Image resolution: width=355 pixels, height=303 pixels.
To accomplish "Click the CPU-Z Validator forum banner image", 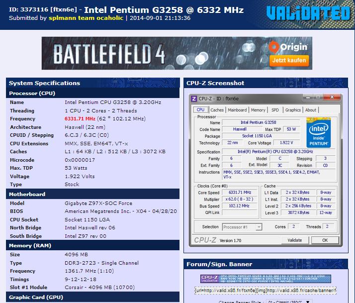I will point(266,279).
